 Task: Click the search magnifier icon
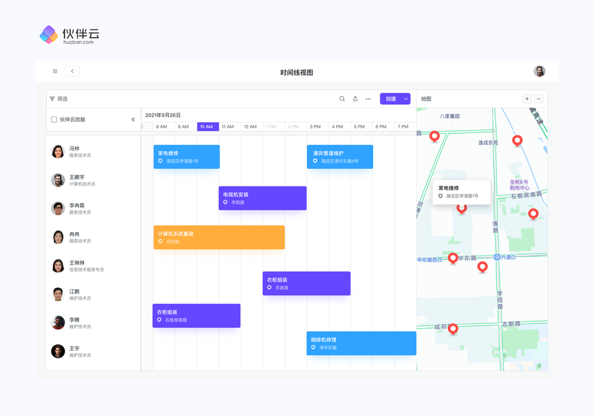(342, 99)
